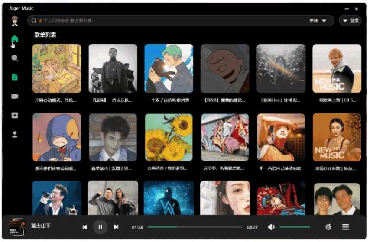Skip to the previous track

pos(85,227)
